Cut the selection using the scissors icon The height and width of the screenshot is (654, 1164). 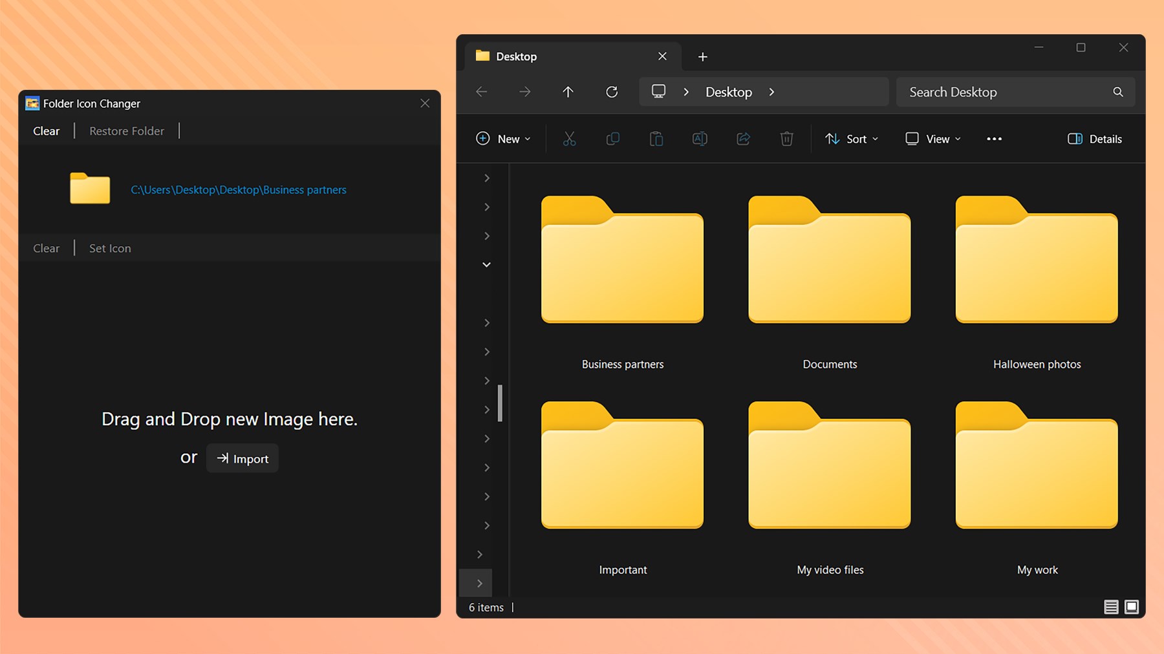coord(570,138)
